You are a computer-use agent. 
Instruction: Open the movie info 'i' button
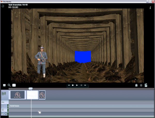click(x=150, y=8)
